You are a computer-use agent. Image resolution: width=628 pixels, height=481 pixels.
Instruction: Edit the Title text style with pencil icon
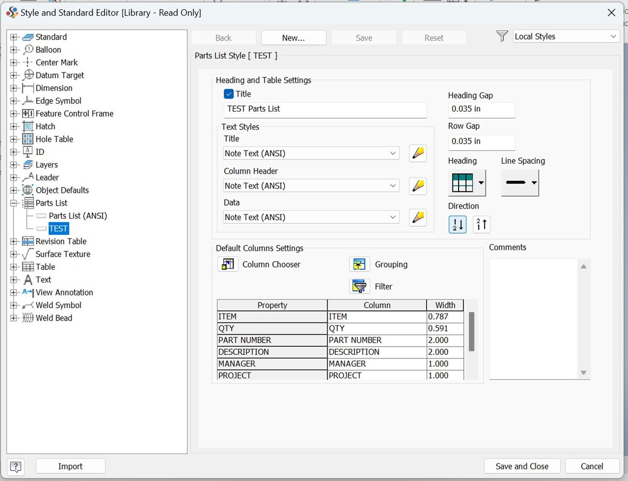pyautogui.click(x=417, y=153)
